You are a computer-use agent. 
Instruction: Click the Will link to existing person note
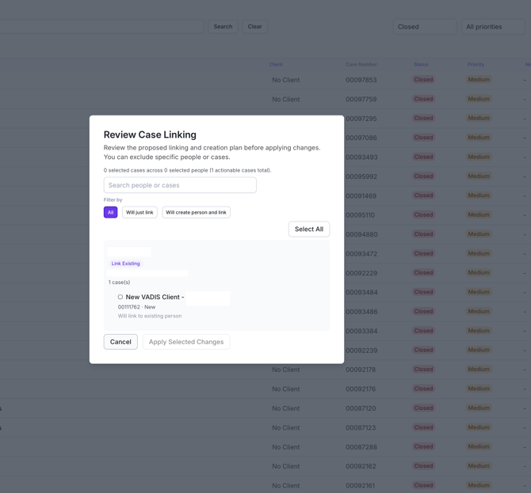click(150, 316)
